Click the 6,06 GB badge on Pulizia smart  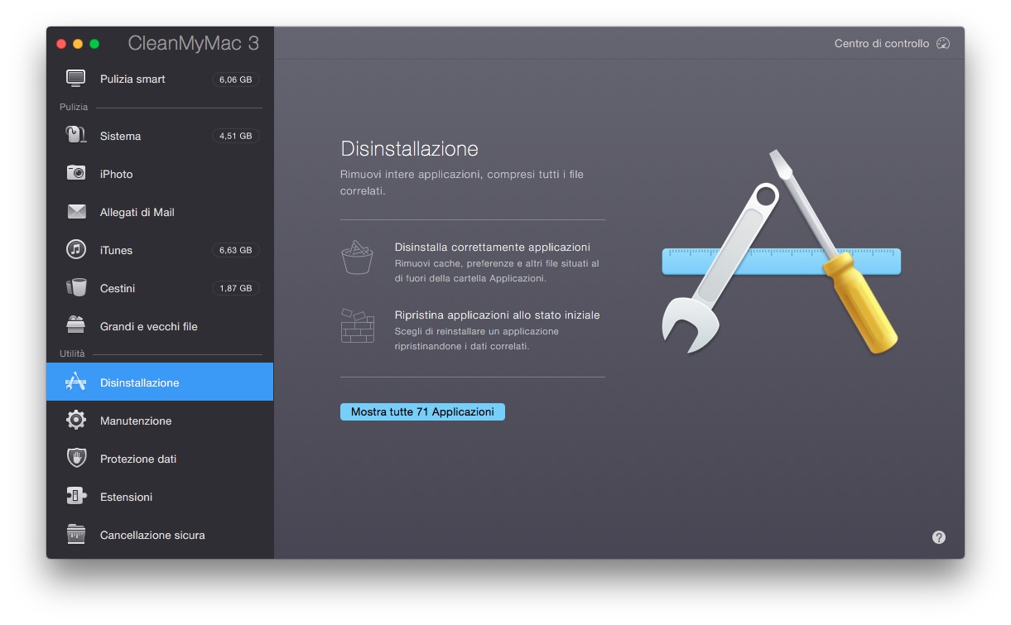[x=236, y=79]
